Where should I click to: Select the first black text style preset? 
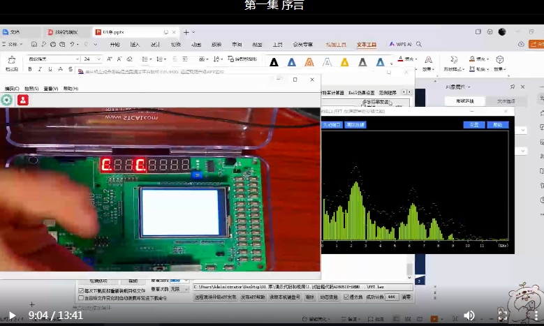point(274,62)
